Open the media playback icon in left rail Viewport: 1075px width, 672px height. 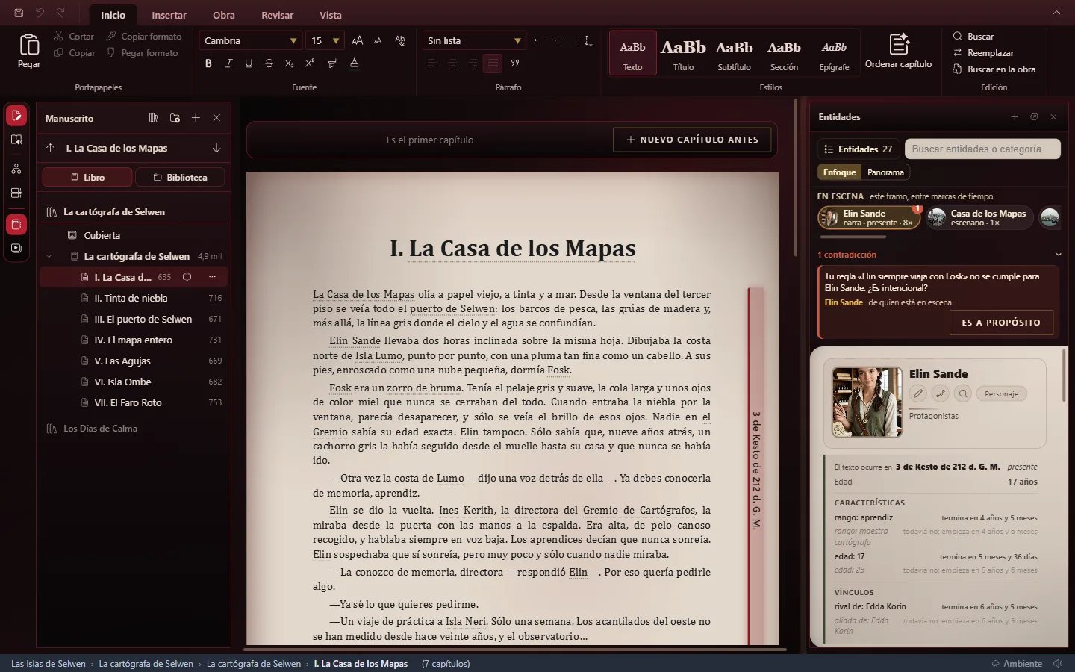pyautogui.click(x=16, y=248)
